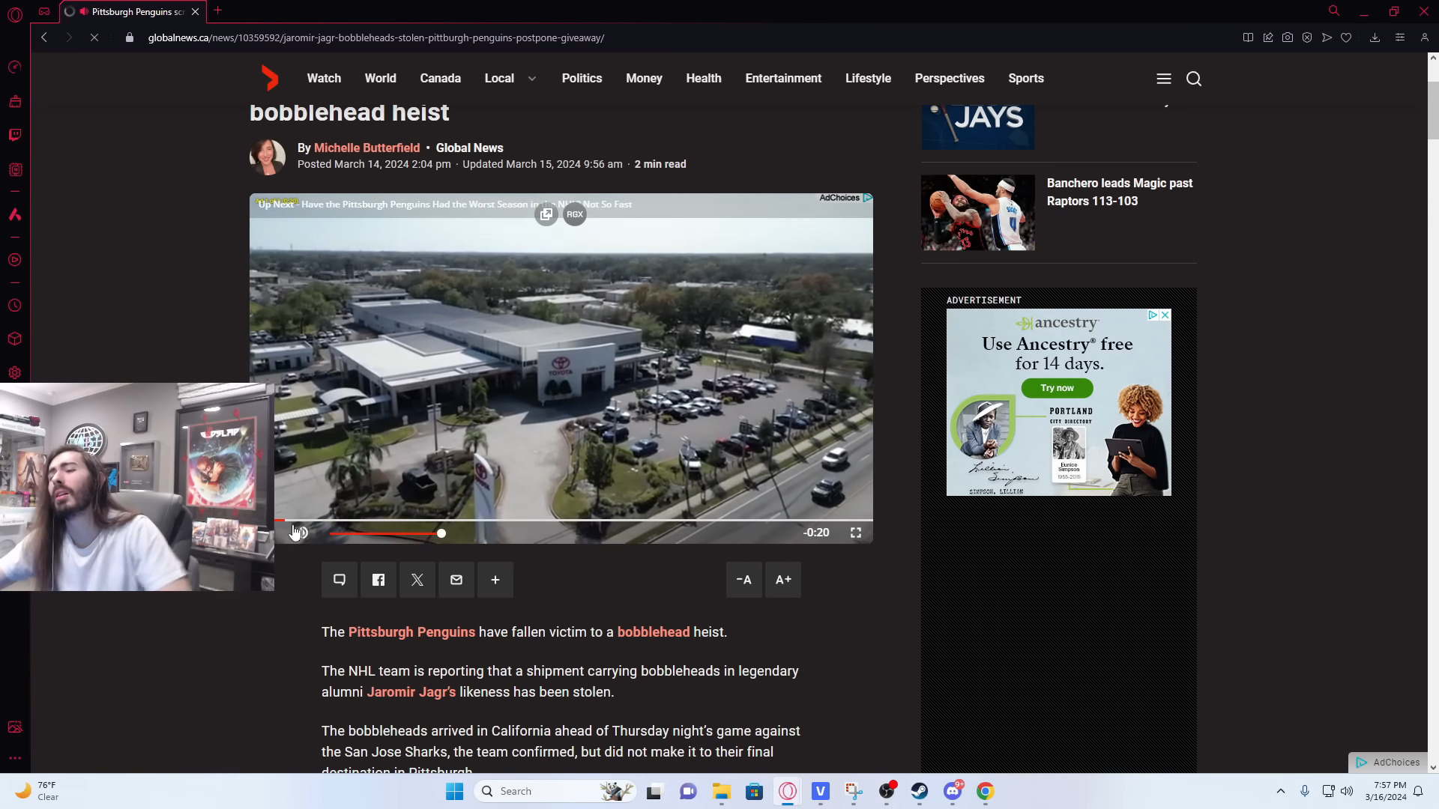Click the tab search magnifier icon

1334,10
